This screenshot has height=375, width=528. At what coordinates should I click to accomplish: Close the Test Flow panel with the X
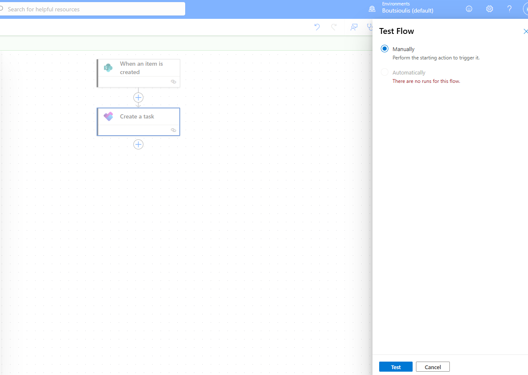(525, 31)
